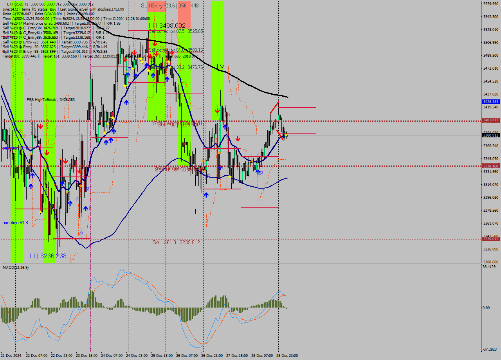Select the blue 'correction 61.8' label
Viewport: 501px width, 360px height.
pos(14,223)
